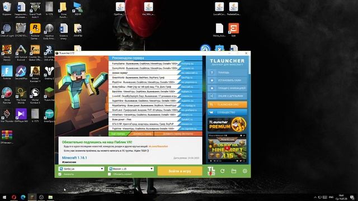Click the Install skins sidebar button
Image resolution: width=358 pixels, height=201 pixels.
tap(227, 80)
